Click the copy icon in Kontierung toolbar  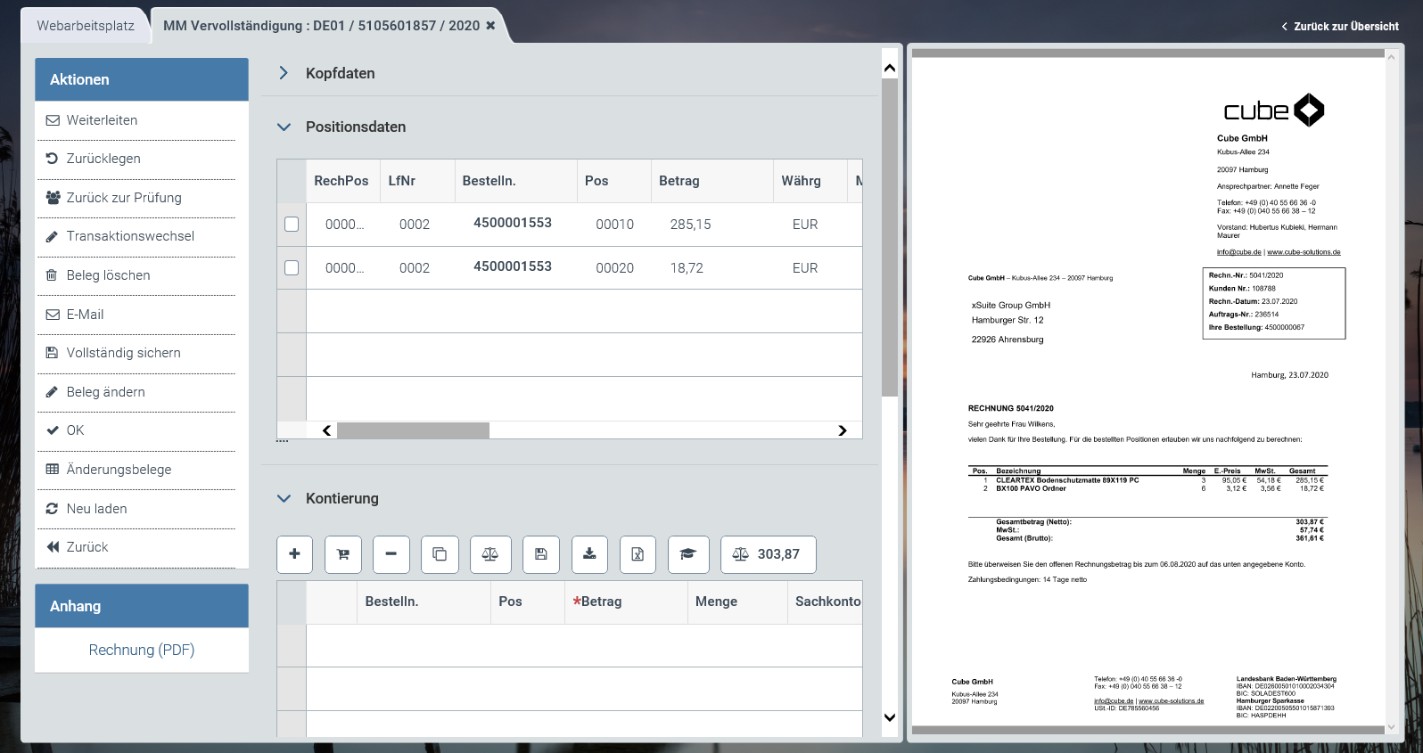coord(440,554)
